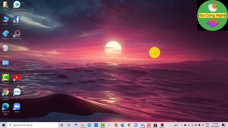Open the Windows Start menu
Image resolution: width=228 pixels, height=128 pixels.
4,125
